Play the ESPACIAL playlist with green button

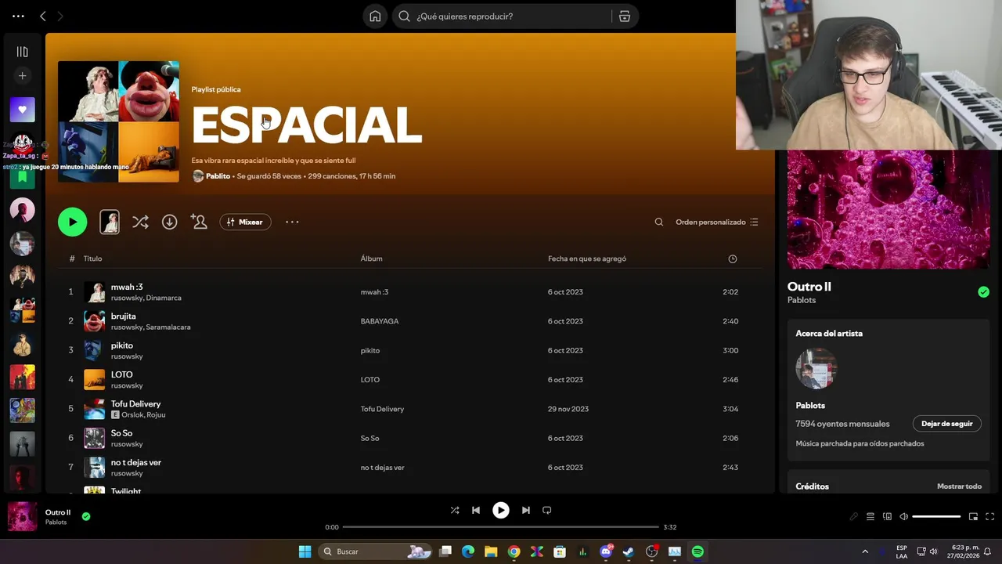point(72,222)
